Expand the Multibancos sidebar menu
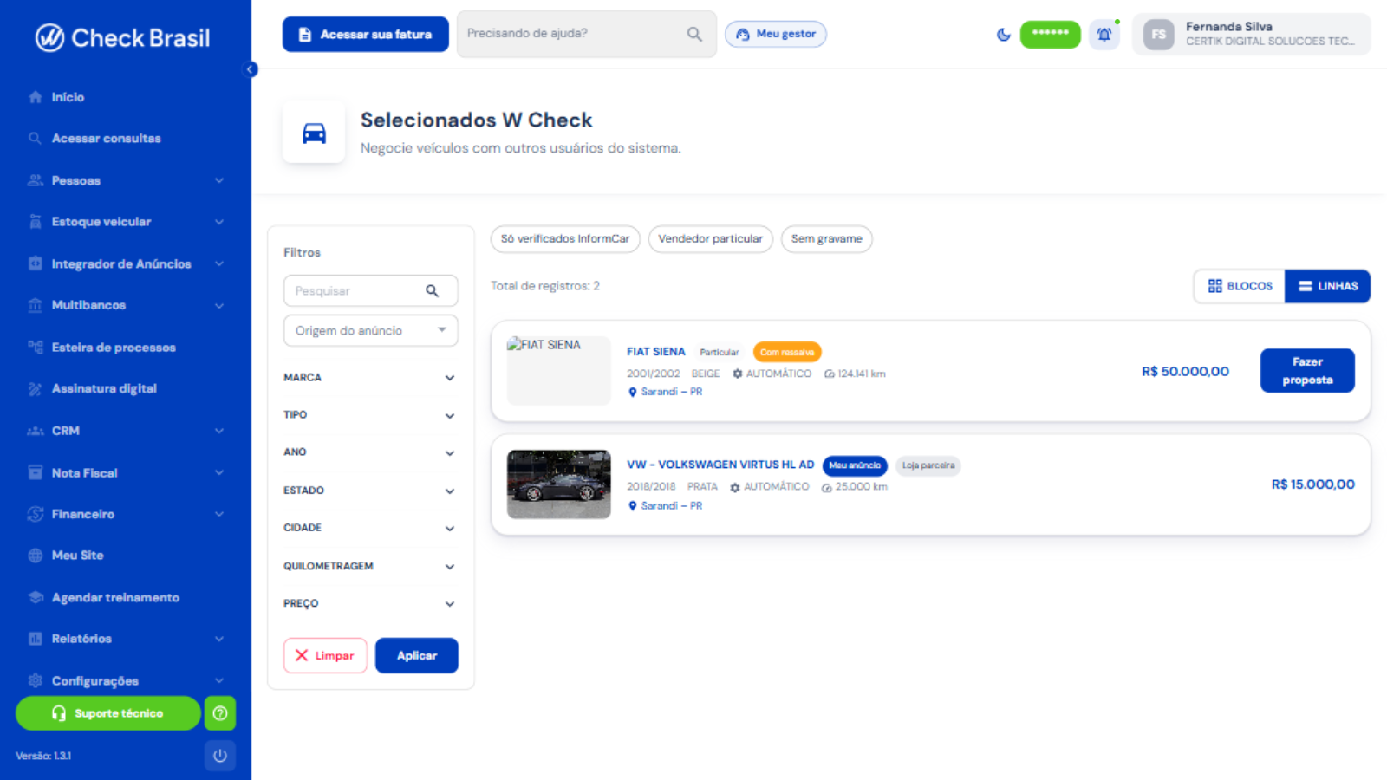Screen dimensions: 1387x780 126,305
